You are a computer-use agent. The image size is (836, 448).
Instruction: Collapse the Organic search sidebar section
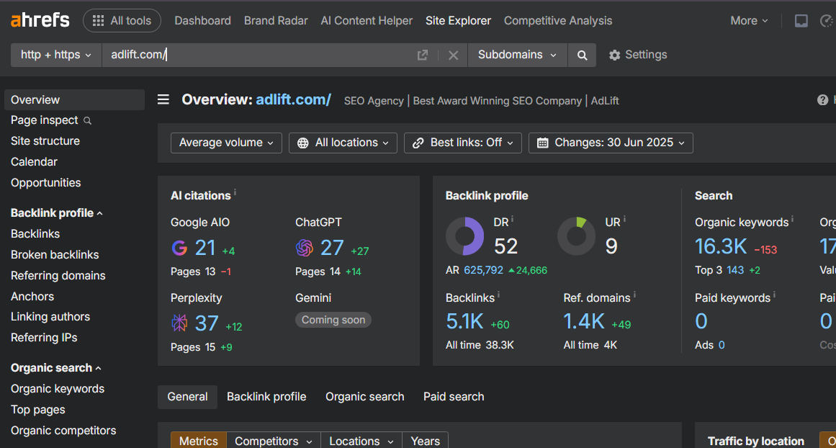56,368
